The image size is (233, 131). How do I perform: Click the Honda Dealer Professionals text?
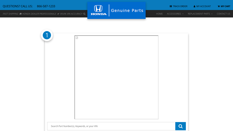(39, 14)
